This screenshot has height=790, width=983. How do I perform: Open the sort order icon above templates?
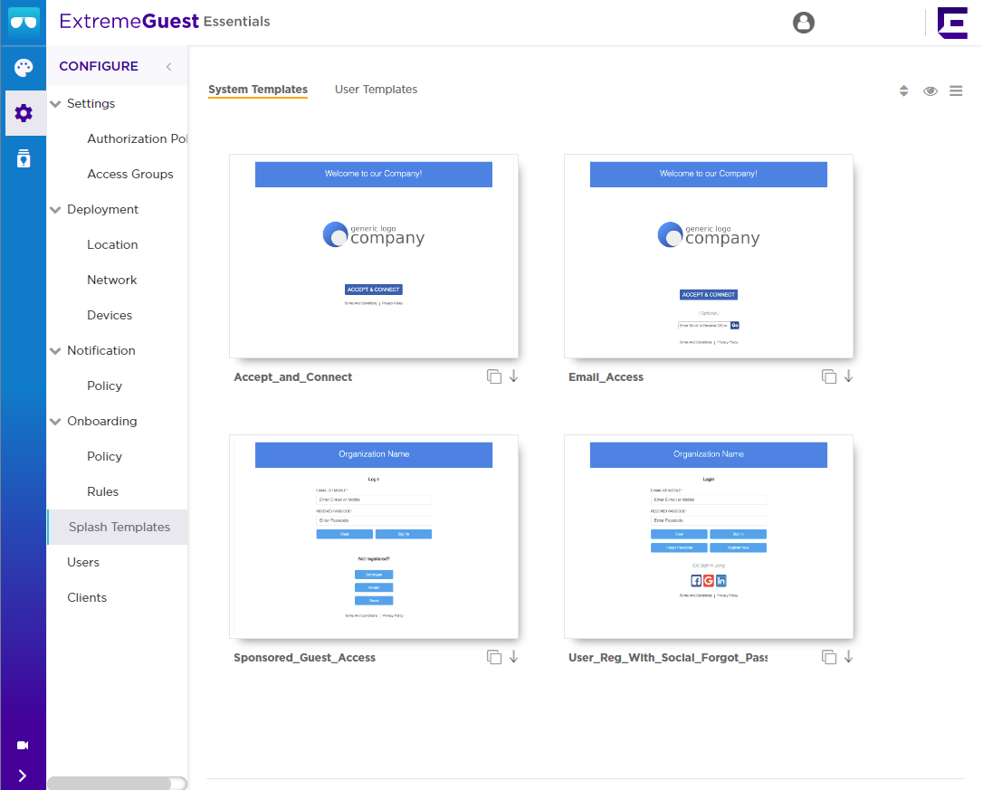tap(903, 90)
